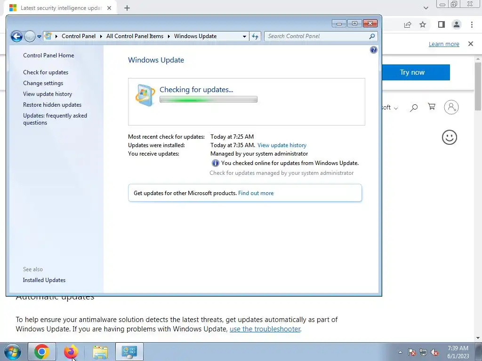The height and width of the screenshot is (361, 482).
Task: Launch Firefox from the taskbar
Action: (x=71, y=352)
